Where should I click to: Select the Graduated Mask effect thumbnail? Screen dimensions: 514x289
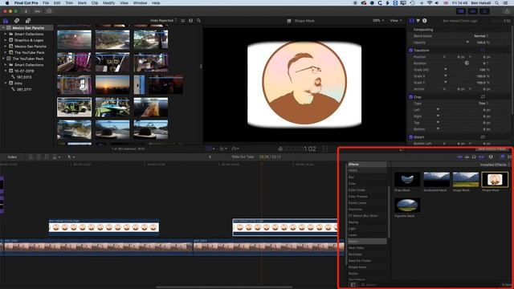click(436, 180)
